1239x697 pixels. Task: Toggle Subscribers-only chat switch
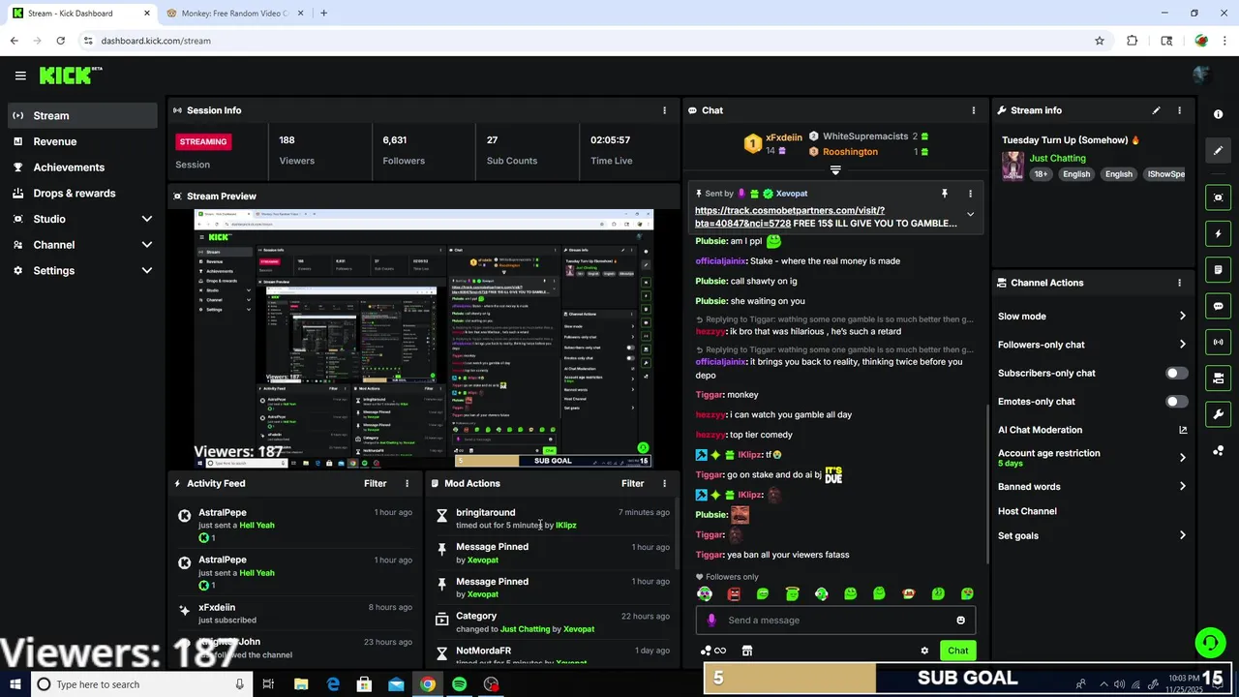(1176, 373)
